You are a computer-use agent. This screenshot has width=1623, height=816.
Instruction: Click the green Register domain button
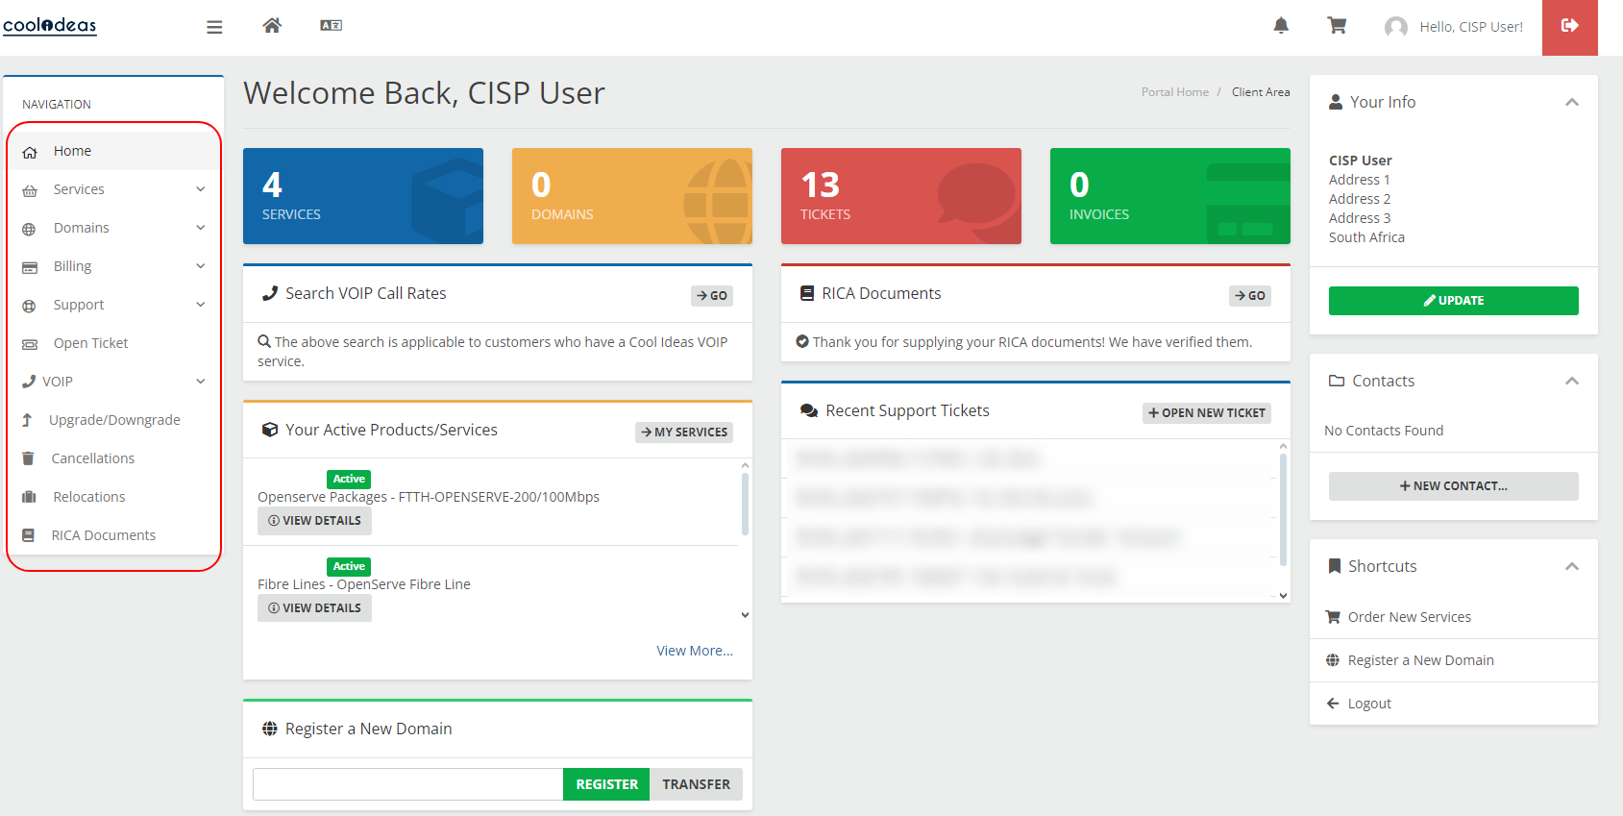(606, 784)
